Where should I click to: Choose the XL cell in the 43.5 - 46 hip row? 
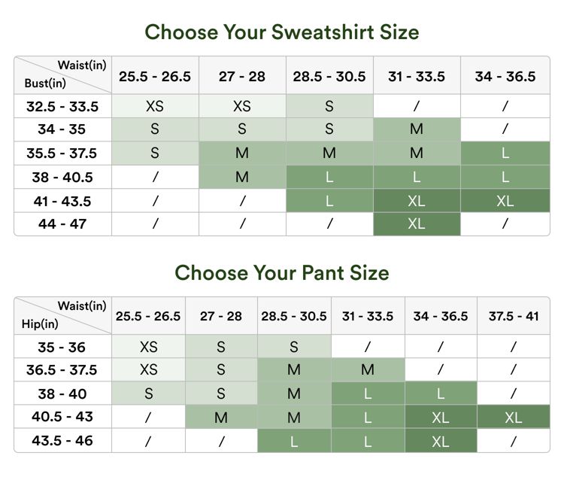tap(441, 441)
